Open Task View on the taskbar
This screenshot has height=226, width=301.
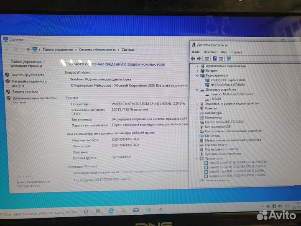98,211
